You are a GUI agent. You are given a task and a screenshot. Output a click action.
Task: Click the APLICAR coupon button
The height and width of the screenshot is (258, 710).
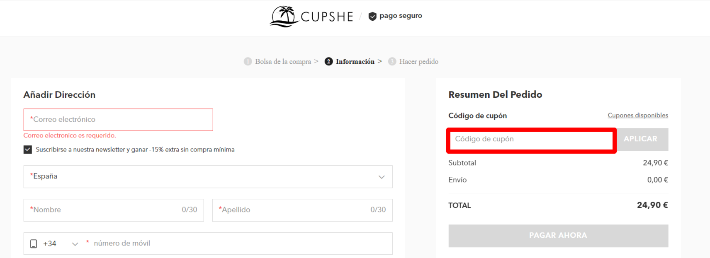point(640,139)
